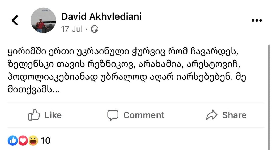Image resolution: width=272 pixels, height=150 pixels.
Task: Open David Akhvlediani's profile picture
Action: point(43,20)
